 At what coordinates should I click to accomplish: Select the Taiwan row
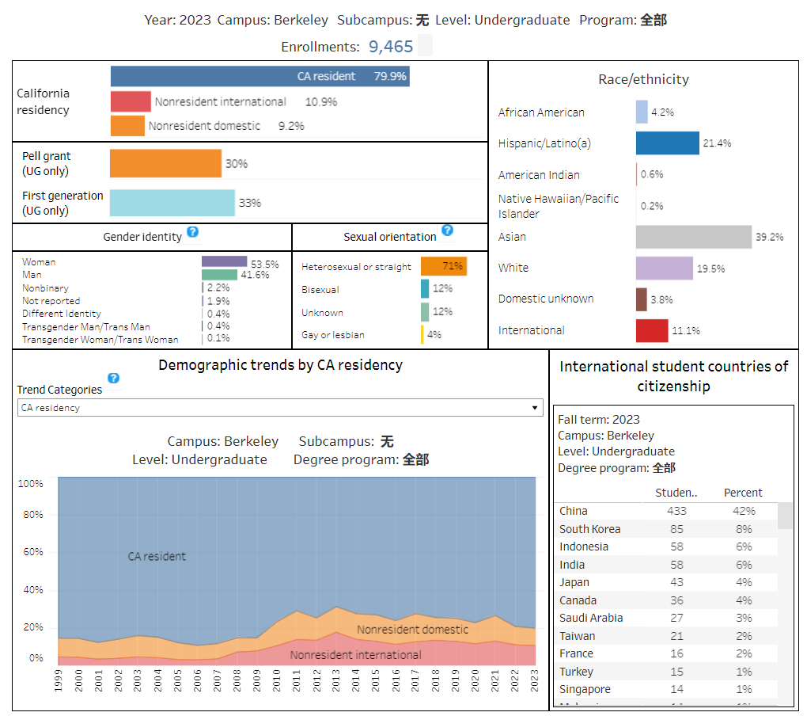click(x=666, y=636)
